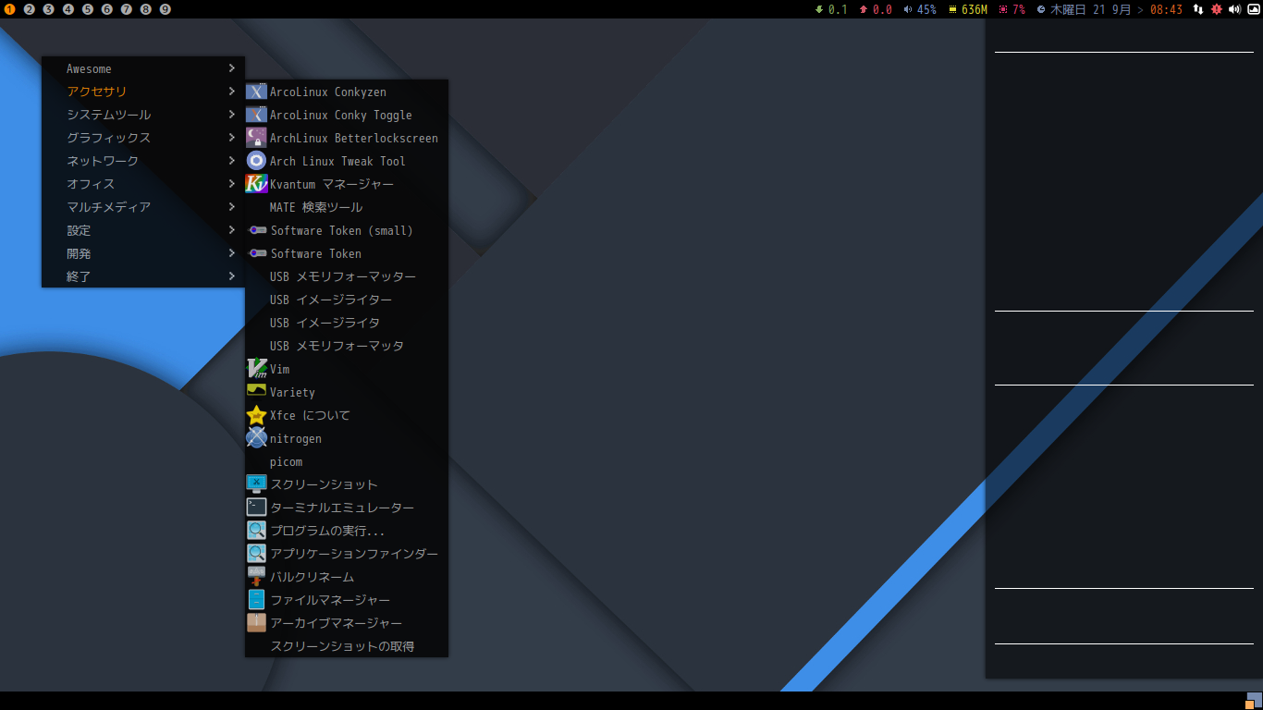Click the plain Software Token label, not small
This screenshot has width=1263, height=710.
click(315, 253)
